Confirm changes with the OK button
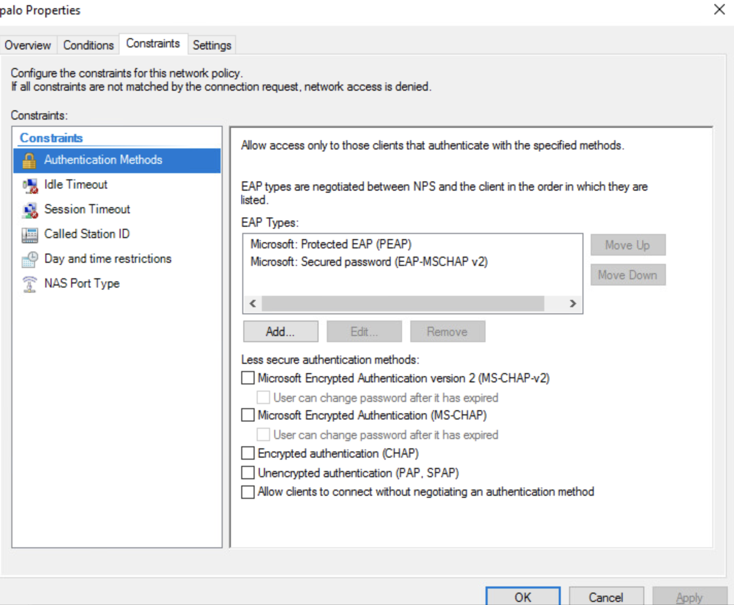Screen dimensions: 734x605 (x=523, y=597)
